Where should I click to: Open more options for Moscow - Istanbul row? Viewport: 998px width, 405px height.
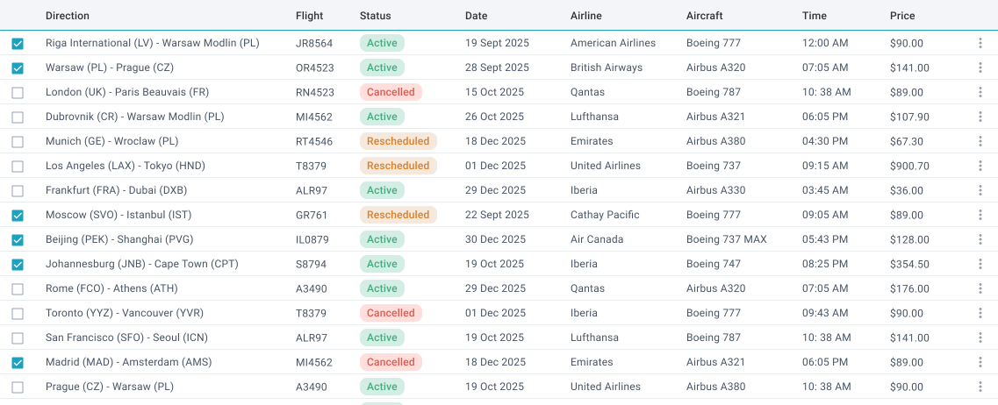click(x=980, y=215)
